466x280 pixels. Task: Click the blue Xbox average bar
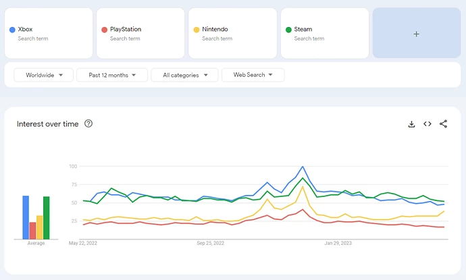[x=26, y=217]
